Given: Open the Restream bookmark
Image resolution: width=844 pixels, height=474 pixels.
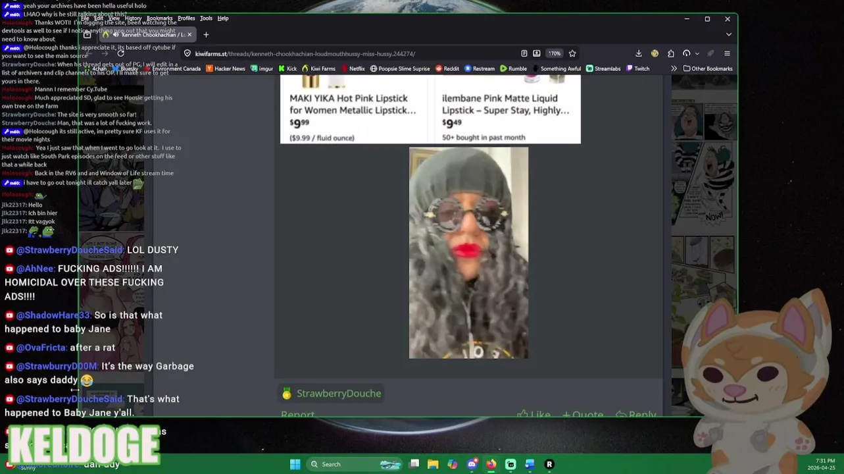Looking at the screenshot, I should (480, 68).
